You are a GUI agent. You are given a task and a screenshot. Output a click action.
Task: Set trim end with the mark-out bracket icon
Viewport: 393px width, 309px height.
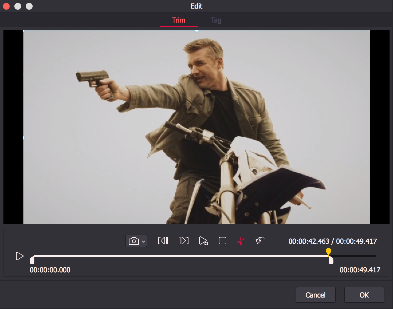[x=183, y=241]
